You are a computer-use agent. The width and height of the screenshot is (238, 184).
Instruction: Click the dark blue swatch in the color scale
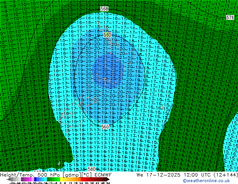35,179
